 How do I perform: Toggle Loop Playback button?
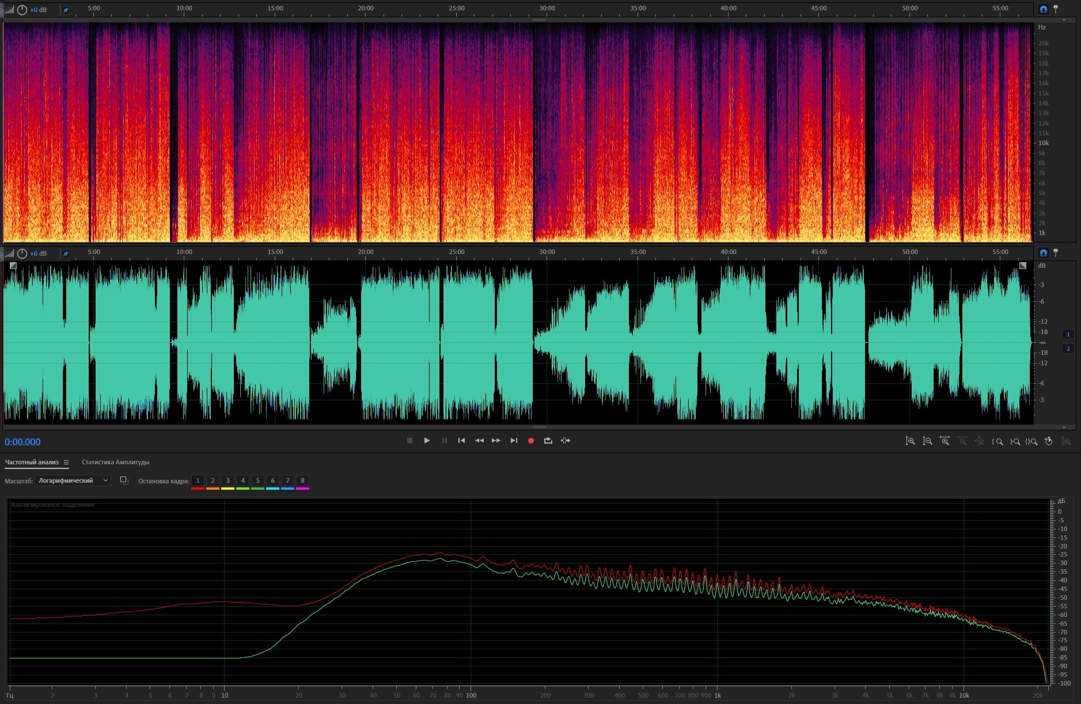click(x=548, y=441)
